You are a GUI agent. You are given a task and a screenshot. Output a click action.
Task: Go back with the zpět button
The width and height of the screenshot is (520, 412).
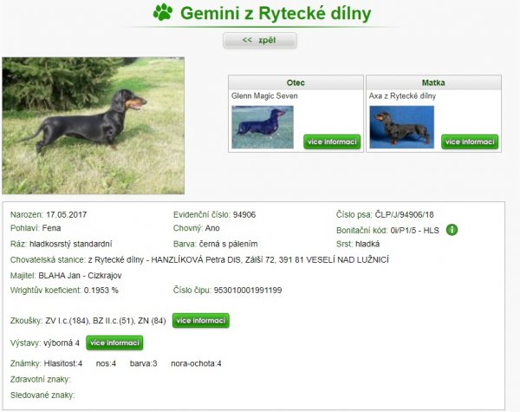tap(260, 41)
